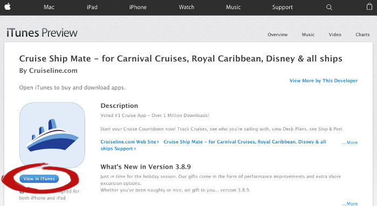Image resolution: width=377 pixels, height=206 pixels.
Task: Click the By Cruiseline.com developer text
Action: (48, 71)
